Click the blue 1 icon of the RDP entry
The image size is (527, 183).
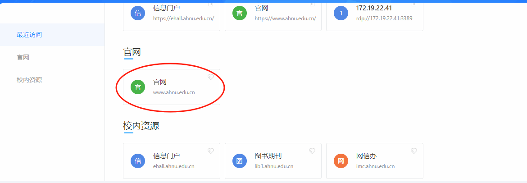tap(341, 13)
